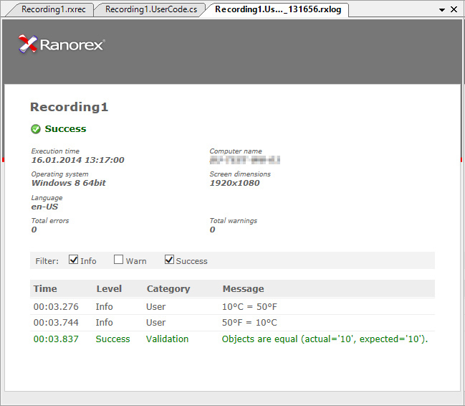Image resolution: width=465 pixels, height=406 pixels.
Task: Select the log time 00:03.276
Action: tap(56, 307)
